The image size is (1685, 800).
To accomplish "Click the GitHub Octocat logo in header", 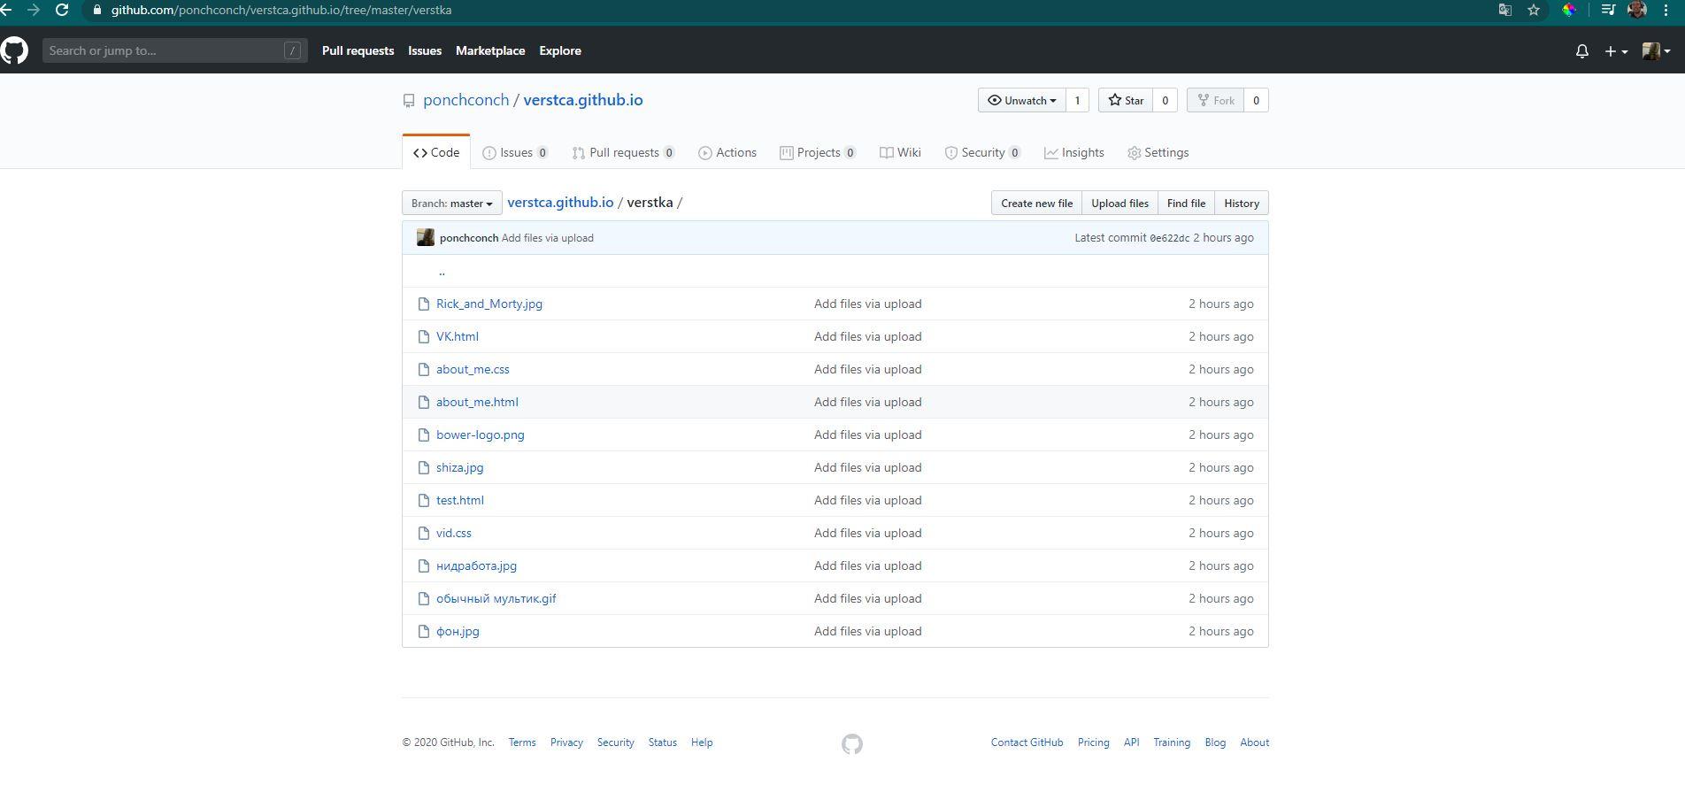I will point(14,50).
